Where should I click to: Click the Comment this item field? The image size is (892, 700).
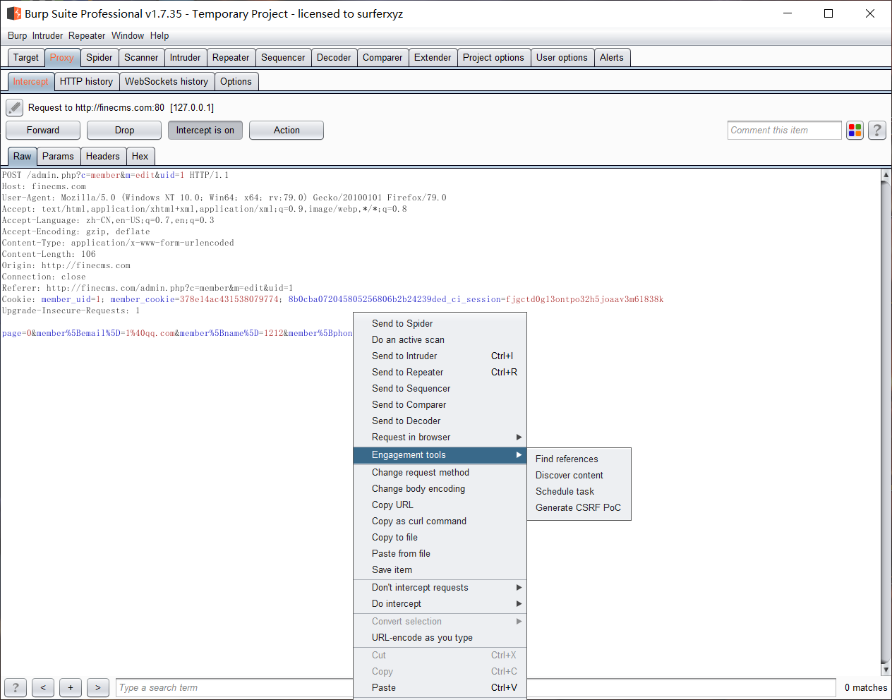[x=785, y=130]
